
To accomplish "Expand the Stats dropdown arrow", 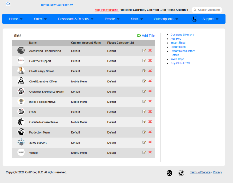I will coord(142,19).
